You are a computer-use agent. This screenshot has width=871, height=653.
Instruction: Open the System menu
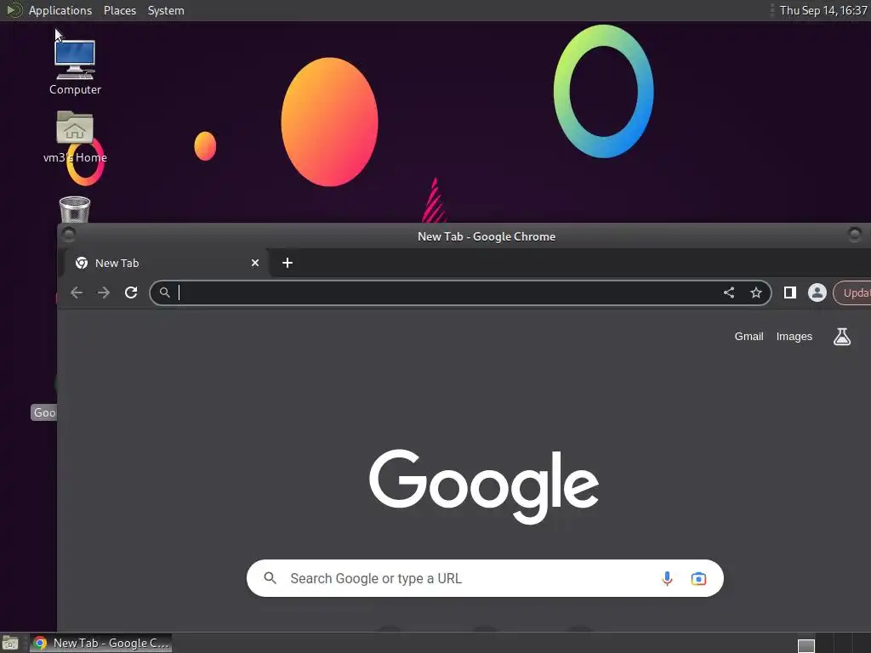(x=166, y=10)
